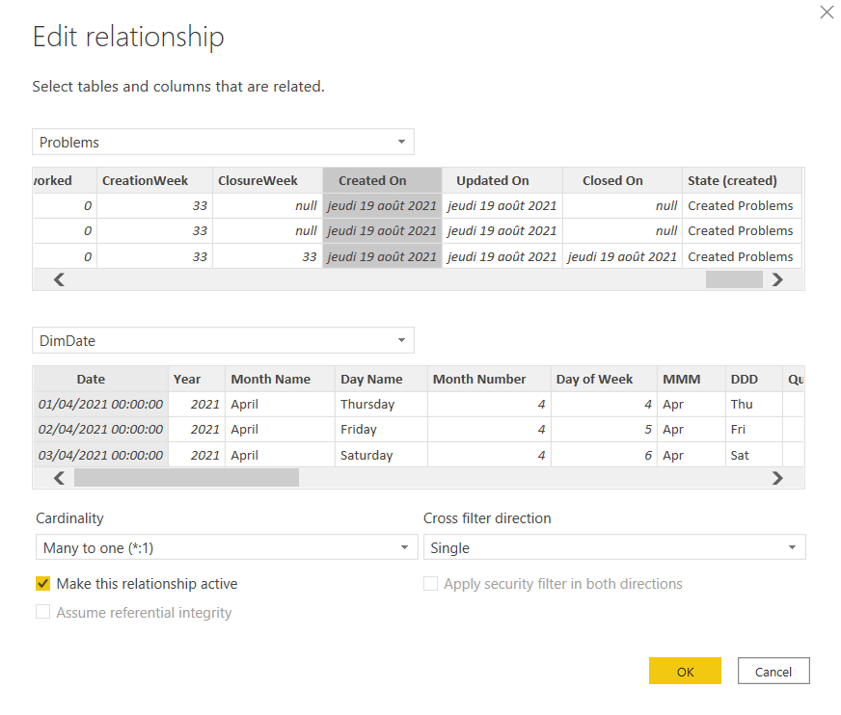Screen dimensions: 841x715
Task: Toggle Make this relationship active checkbox
Action: coord(42,583)
